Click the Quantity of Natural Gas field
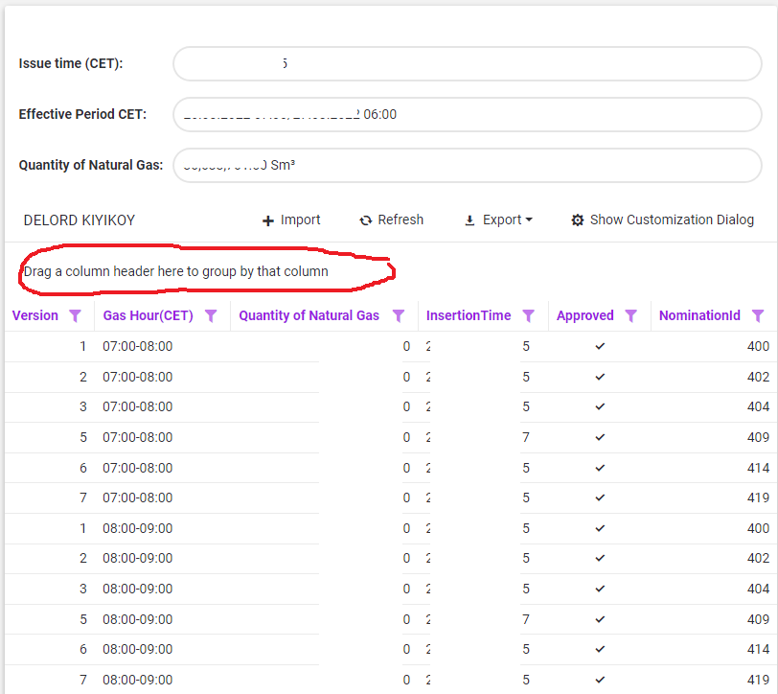 point(467,165)
